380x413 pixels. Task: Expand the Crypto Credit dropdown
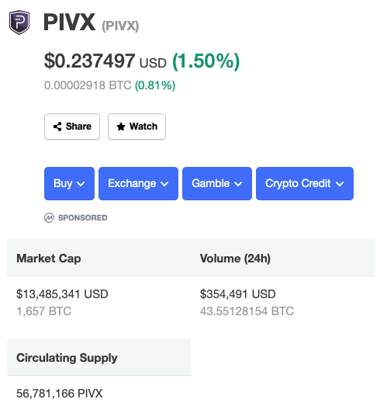(x=305, y=183)
